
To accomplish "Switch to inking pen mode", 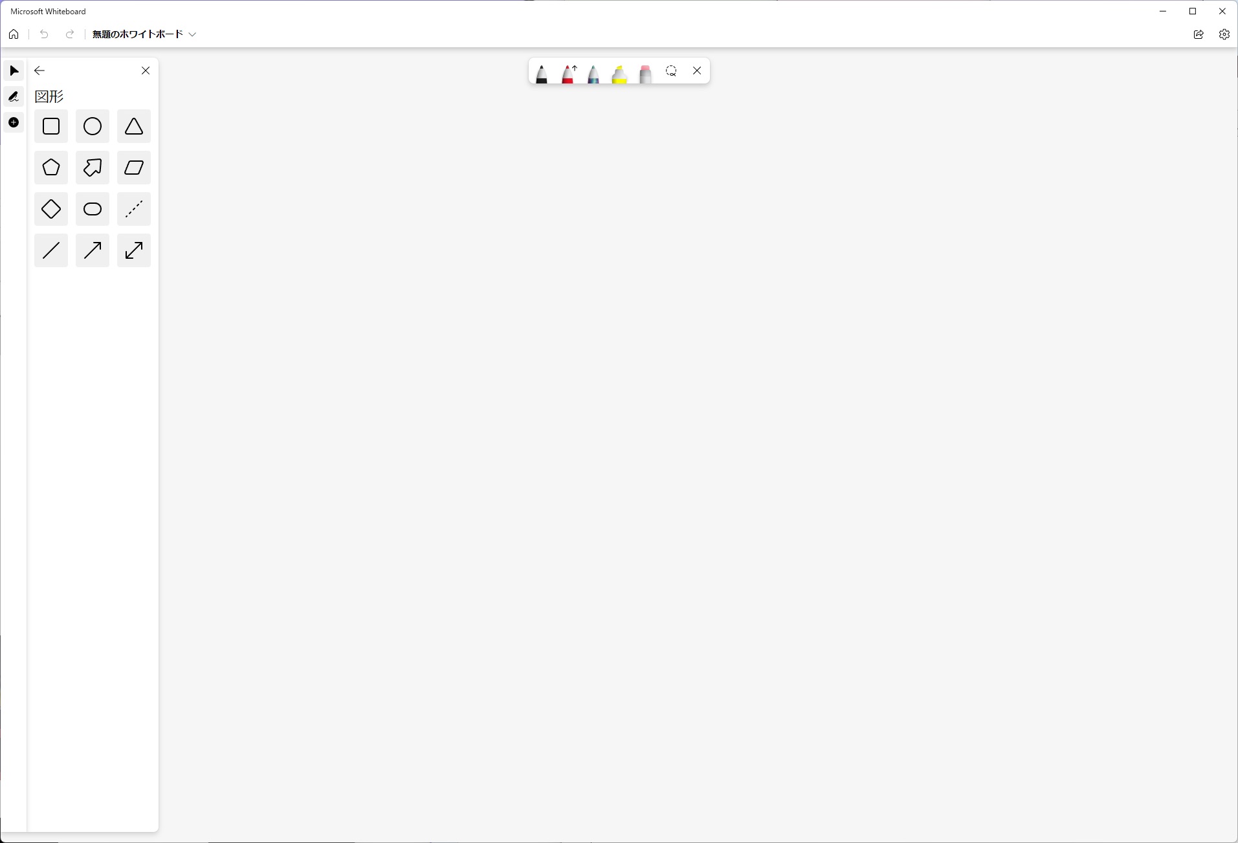I will tap(14, 96).
